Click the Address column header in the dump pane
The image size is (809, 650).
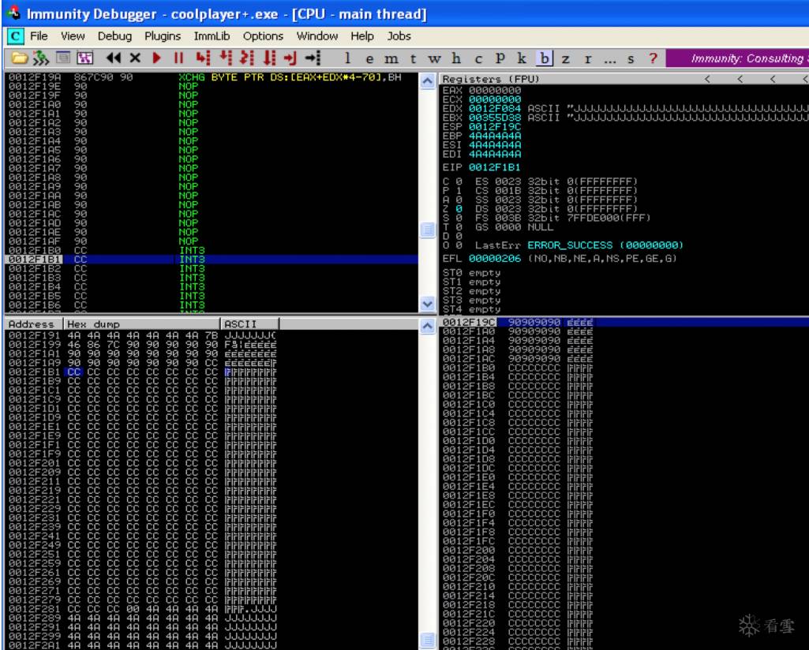[x=33, y=323]
